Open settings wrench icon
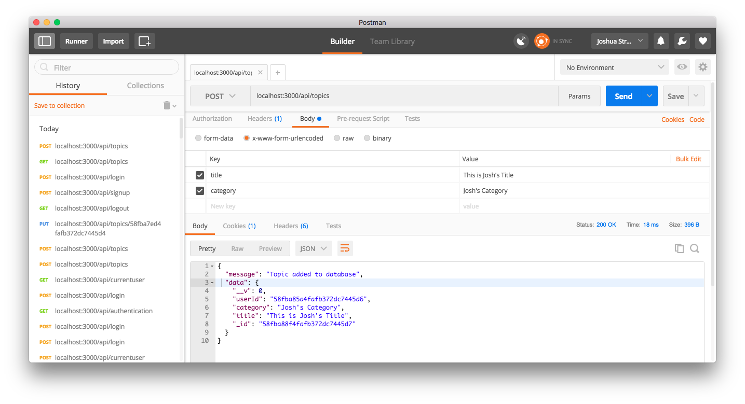 pos(682,41)
